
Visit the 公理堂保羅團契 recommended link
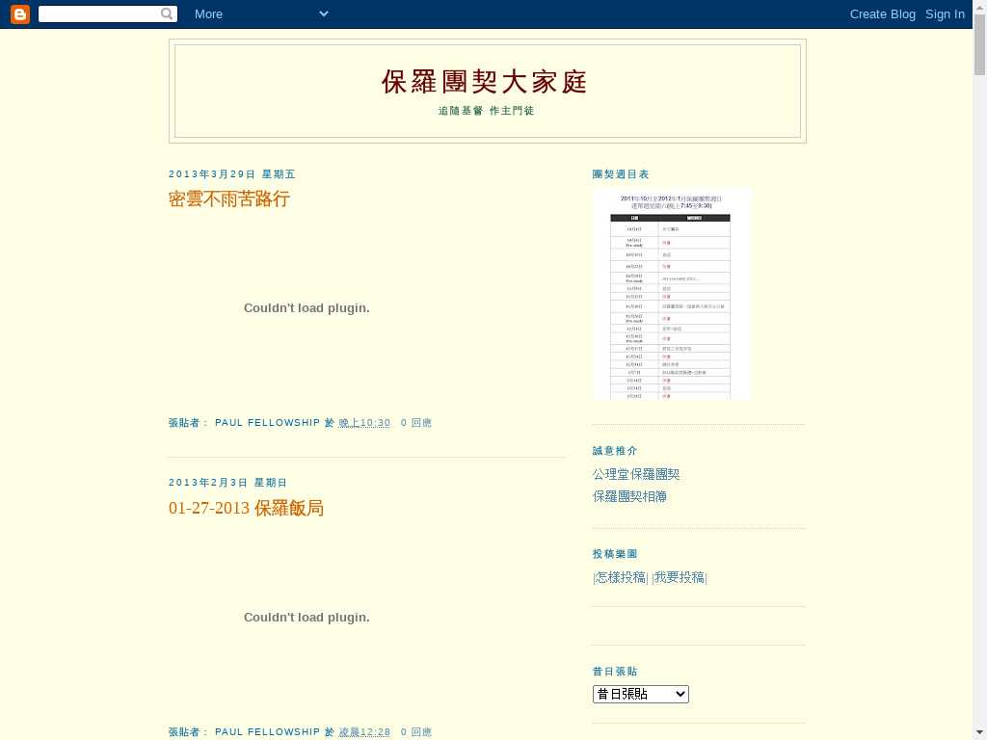point(636,474)
